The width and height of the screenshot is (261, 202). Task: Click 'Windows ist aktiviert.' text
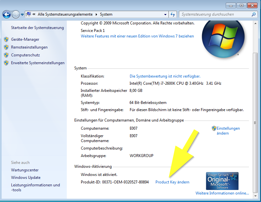coord(99,175)
